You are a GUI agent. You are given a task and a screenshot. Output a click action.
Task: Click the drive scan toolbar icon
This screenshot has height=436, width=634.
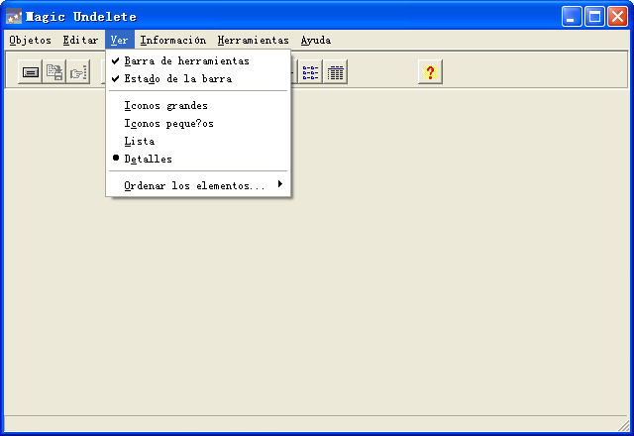(x=31, y=72)
